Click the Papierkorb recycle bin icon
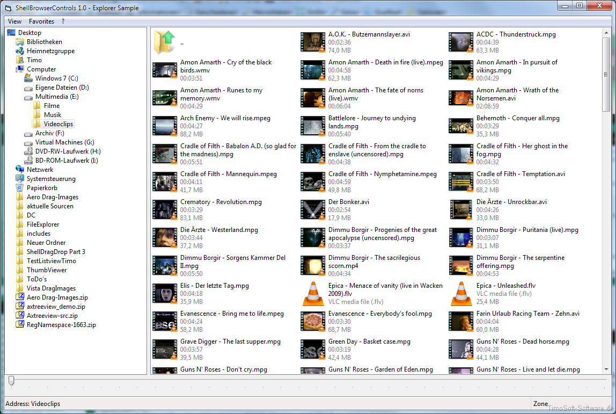Viewport: 616px width, 414px height. tap(20, 188)
